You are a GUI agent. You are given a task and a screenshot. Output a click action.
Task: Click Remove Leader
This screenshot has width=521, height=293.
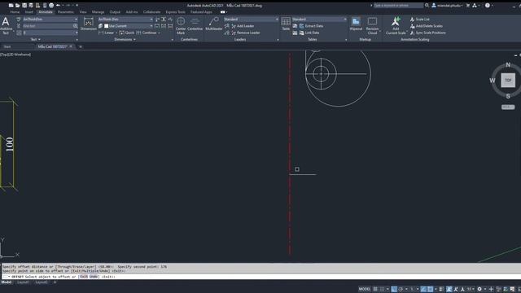point(246,33)
